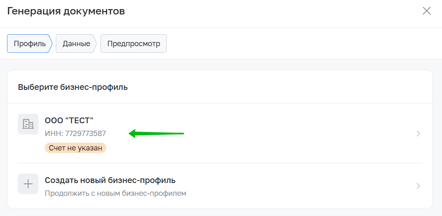Click the Генерация документов title
The image size is (442, 216).
pyautogui.click(x=66, y=11)
